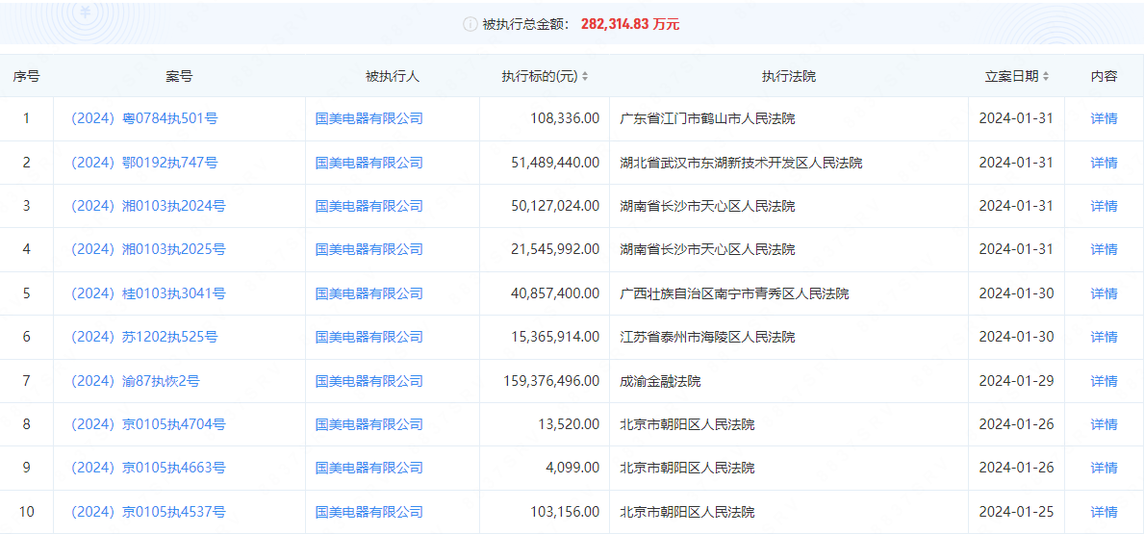Click the 执行法院 column header

(788, 76)
